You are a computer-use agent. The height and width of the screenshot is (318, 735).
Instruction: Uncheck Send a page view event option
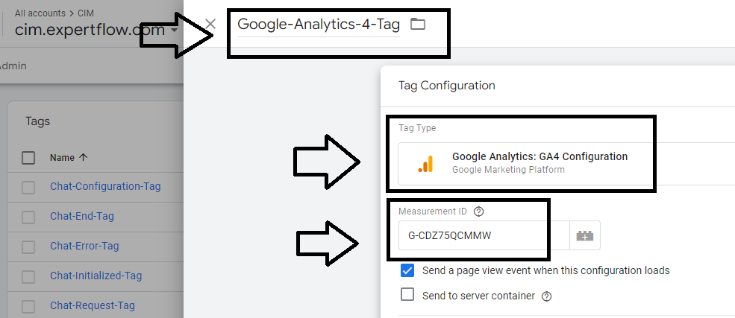[x=407, y=270]
